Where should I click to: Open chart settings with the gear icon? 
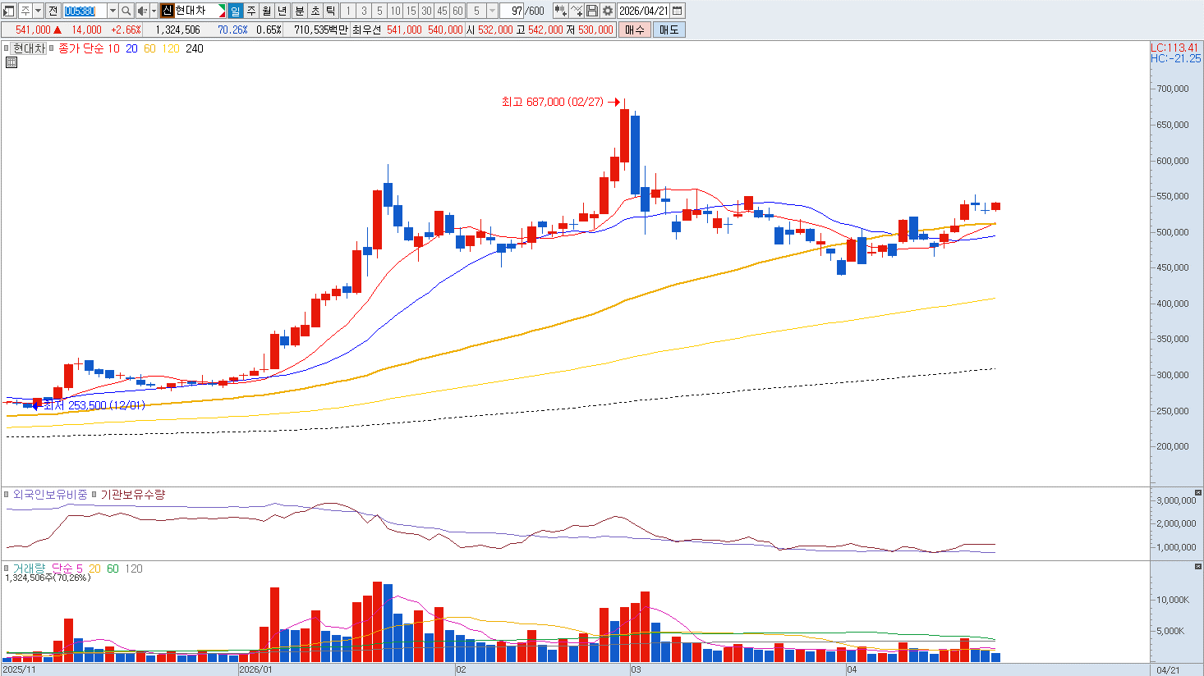608,11
